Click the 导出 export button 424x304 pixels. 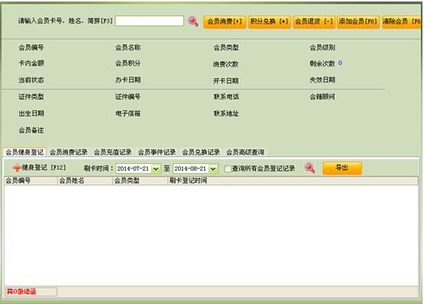pyautogui.click(x=342, y=168)
